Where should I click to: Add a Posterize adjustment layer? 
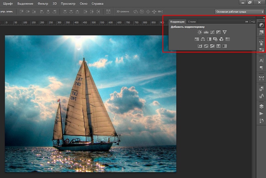pos(206,46)
